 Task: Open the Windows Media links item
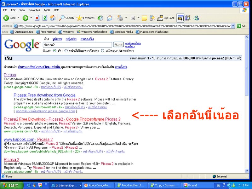pyautogui.click(x=121, y=32)
